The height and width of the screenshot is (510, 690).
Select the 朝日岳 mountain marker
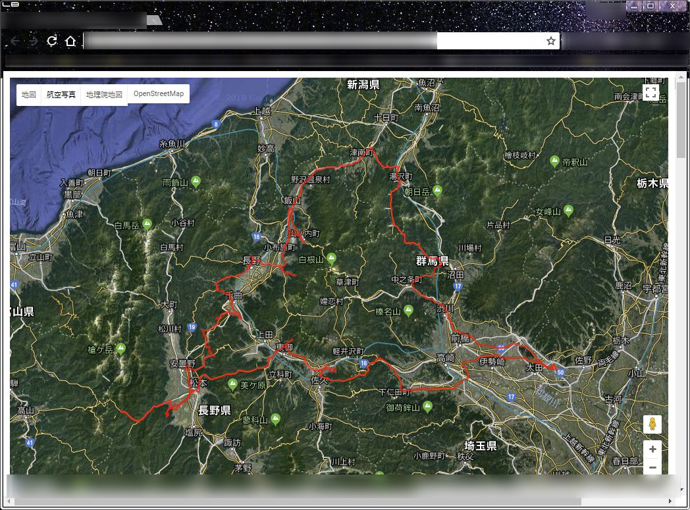[x=437, y=190]
